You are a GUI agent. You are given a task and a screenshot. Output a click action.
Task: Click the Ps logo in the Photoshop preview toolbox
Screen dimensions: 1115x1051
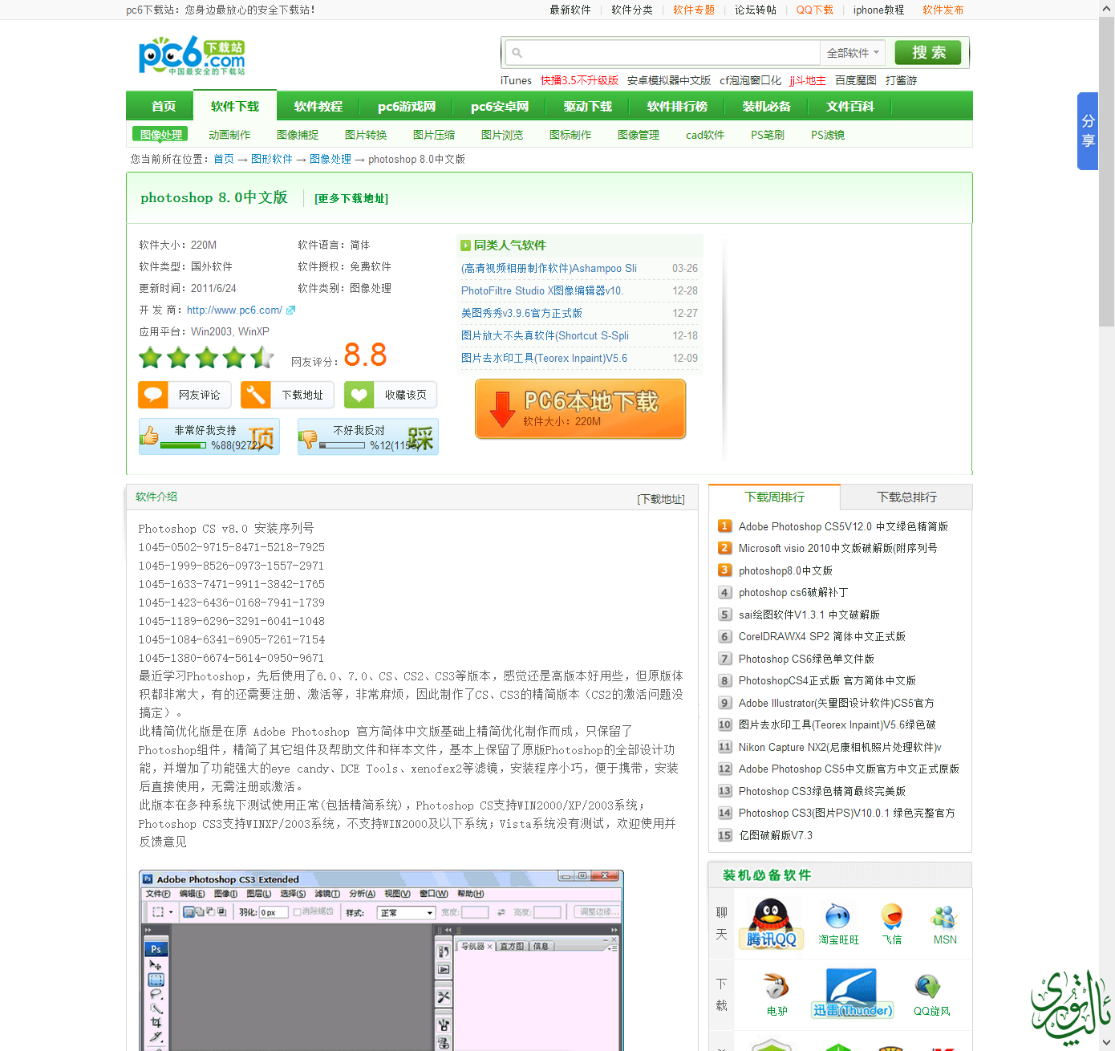pyautogui.click(x=156, y=948)
